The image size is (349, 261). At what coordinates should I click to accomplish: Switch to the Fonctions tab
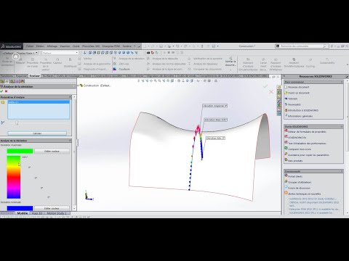[7, 76]
